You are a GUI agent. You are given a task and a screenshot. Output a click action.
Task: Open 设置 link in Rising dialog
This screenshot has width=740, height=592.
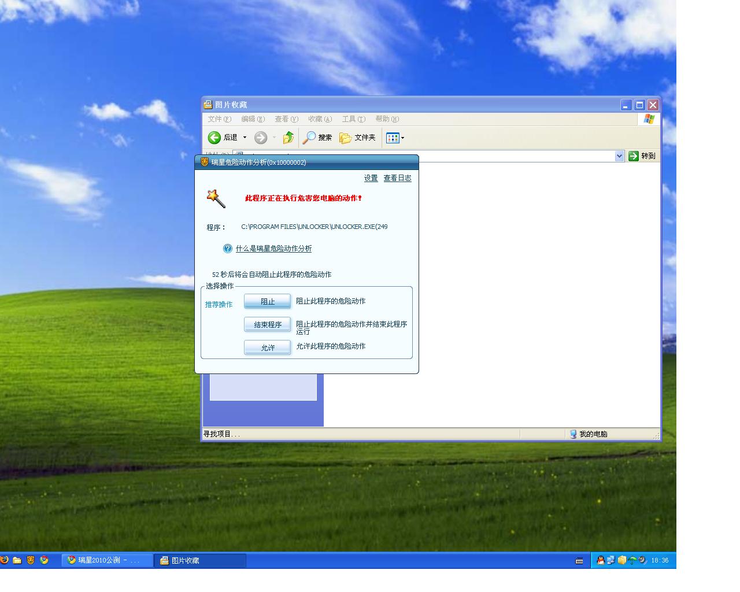click(371, 178)
